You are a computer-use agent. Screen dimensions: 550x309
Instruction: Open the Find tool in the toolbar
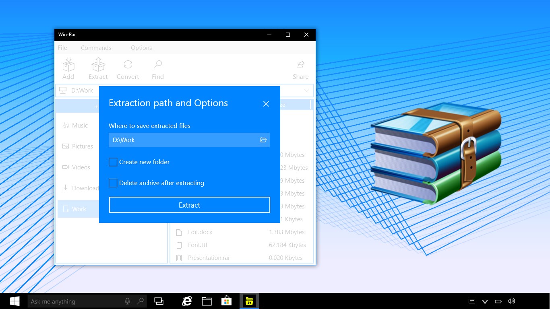pos(158,64)
